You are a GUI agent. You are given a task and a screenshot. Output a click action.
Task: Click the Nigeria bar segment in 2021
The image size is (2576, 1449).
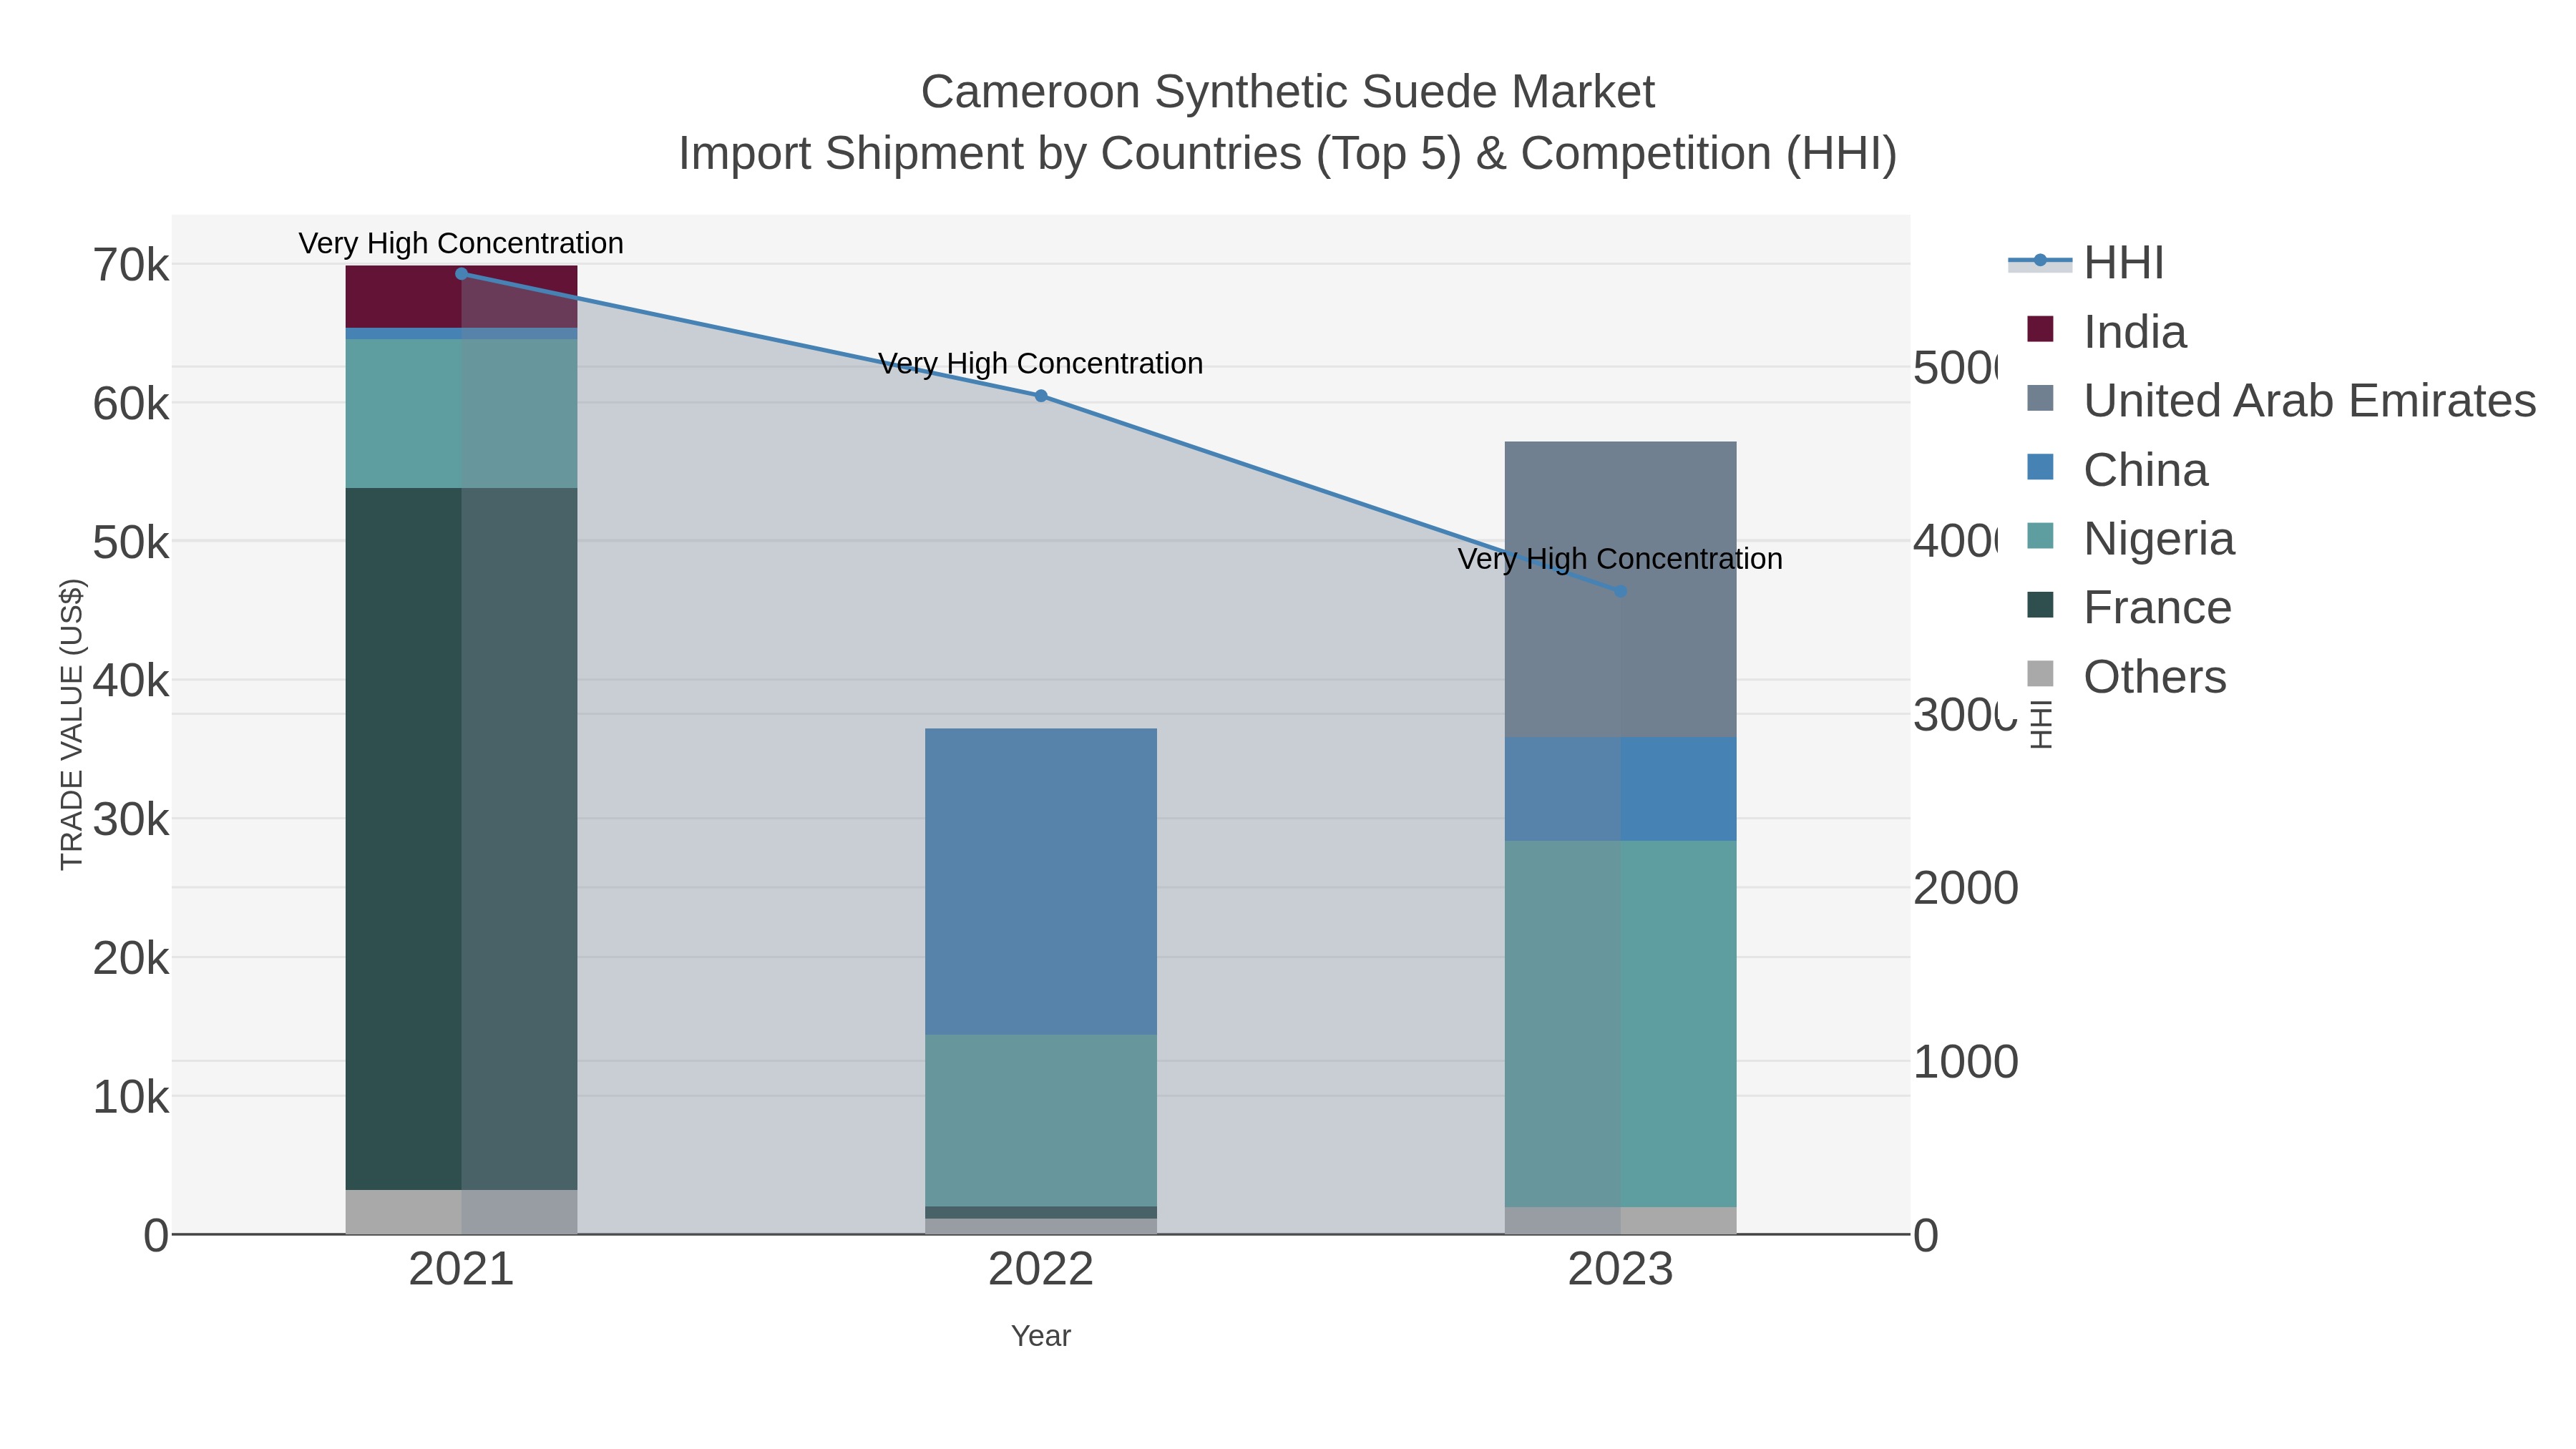coord(461,414)
